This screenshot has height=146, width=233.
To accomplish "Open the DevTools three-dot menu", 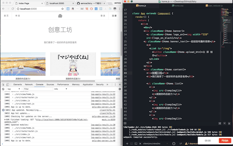I will coord(115,85).
